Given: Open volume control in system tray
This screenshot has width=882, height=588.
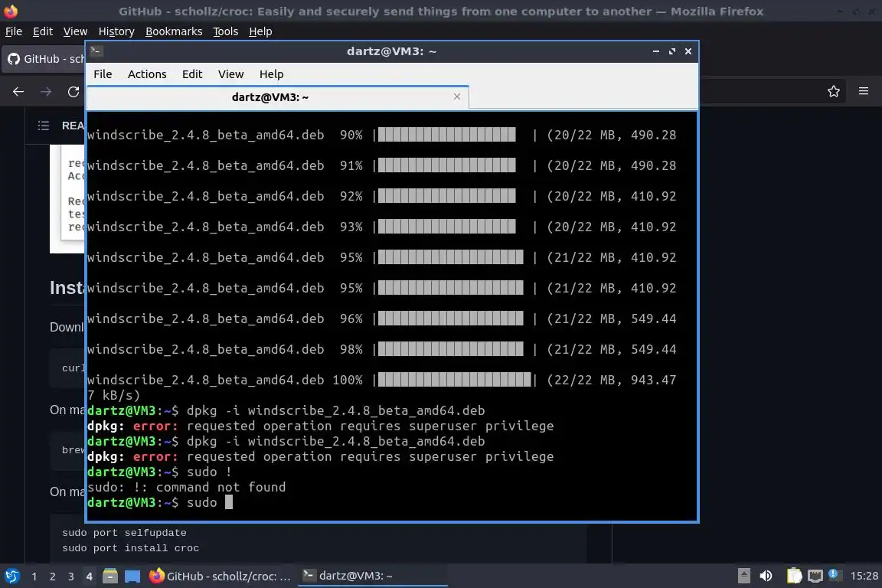Looking at the screenshot, I should (766, 576).
